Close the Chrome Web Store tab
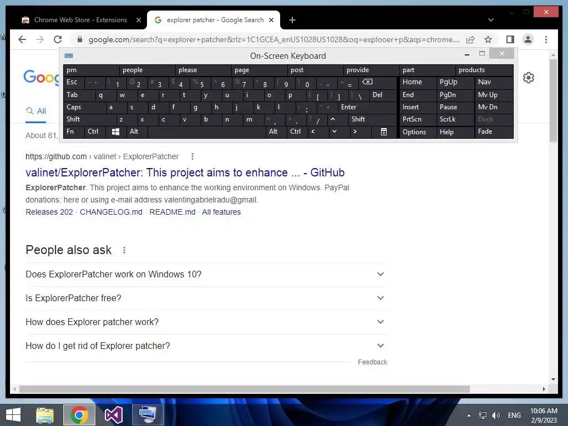 (x=138, y=20)
